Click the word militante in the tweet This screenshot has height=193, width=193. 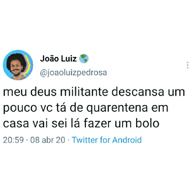tap(84, 92)
